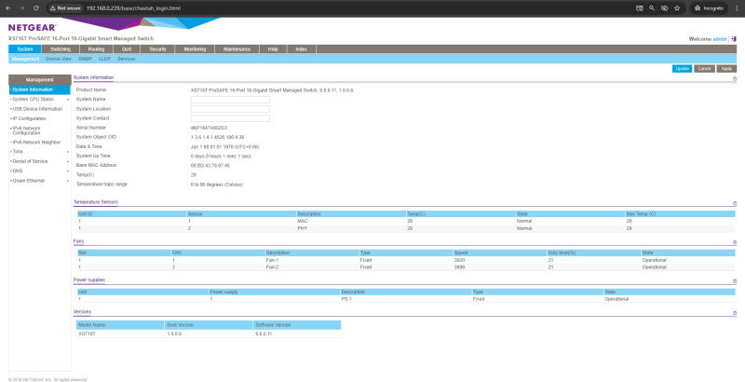Open IPv6 Network Neighbor in sidebar
This screenshot has height=382, width=745.
point(35,142)
